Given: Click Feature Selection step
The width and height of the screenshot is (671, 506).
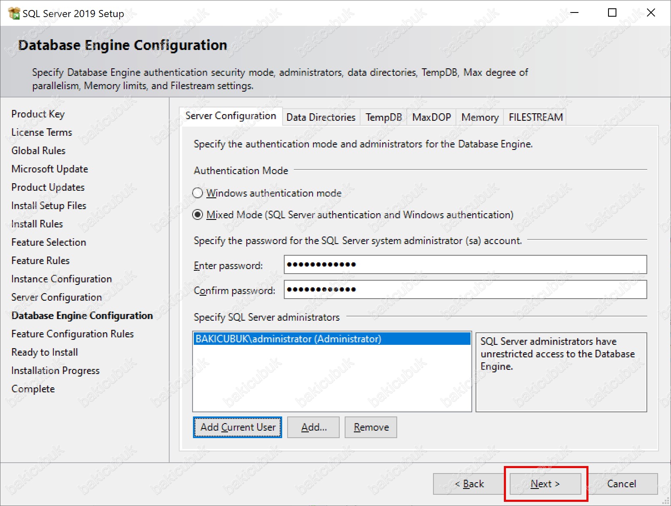Looking at the screenshot, I should pos(49,242).
